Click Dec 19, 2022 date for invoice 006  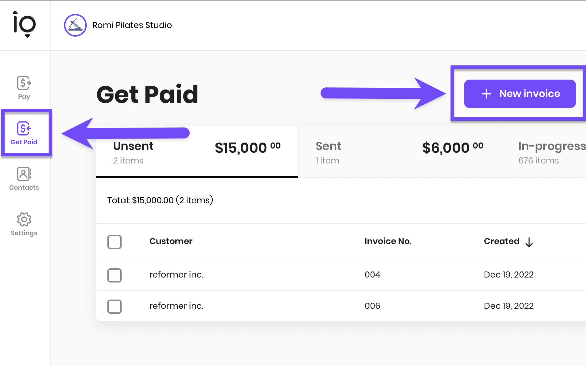click(x=509, y=306)
